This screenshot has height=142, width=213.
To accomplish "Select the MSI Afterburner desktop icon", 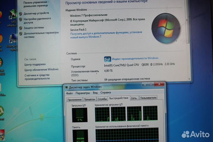I will [12, 18].
